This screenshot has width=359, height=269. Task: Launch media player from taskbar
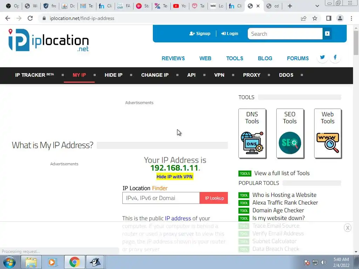pyautogui.click(x=52, y=262)
